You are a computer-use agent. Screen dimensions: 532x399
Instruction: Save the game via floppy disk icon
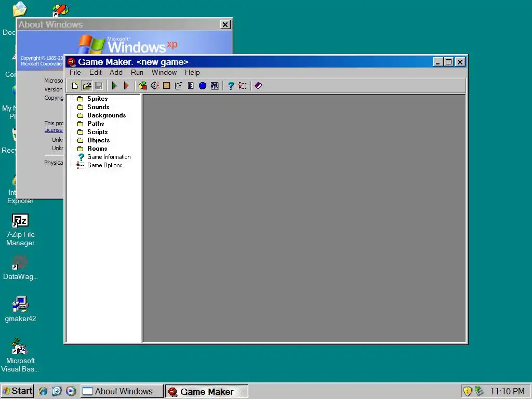(x=99, y=86)
